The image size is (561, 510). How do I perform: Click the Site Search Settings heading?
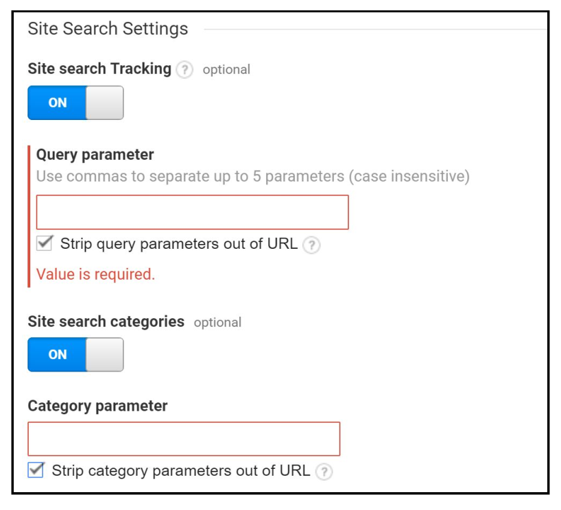[108, 29]
